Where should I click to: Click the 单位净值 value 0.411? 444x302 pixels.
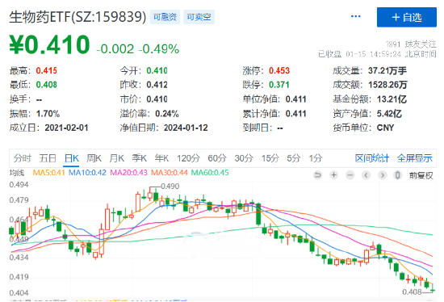coord(296,99)
